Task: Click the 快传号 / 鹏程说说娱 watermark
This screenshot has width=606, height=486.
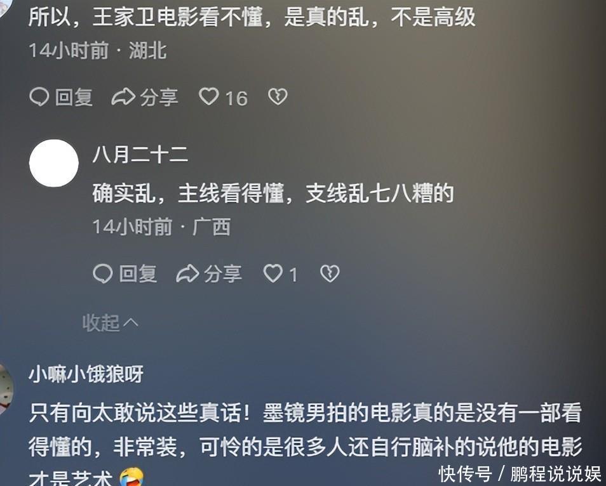Action: [520, 474]
